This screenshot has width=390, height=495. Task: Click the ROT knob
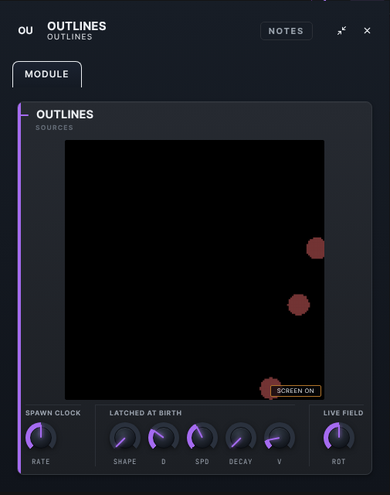coord(339,438)
